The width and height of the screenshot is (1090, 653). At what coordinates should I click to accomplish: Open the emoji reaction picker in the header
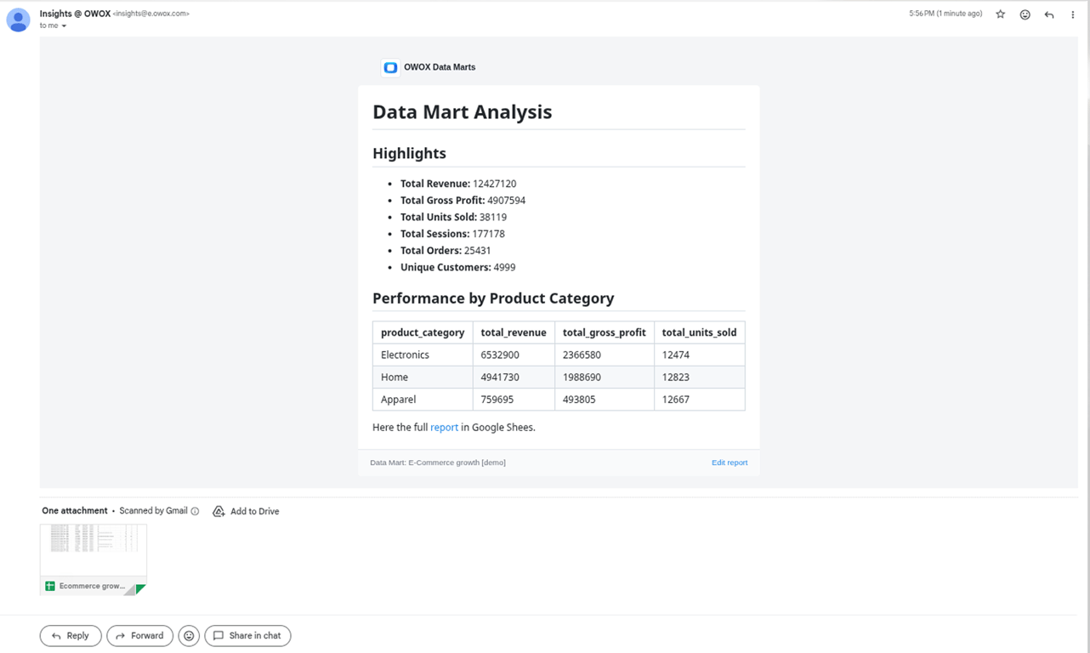tap(1025, 14)
